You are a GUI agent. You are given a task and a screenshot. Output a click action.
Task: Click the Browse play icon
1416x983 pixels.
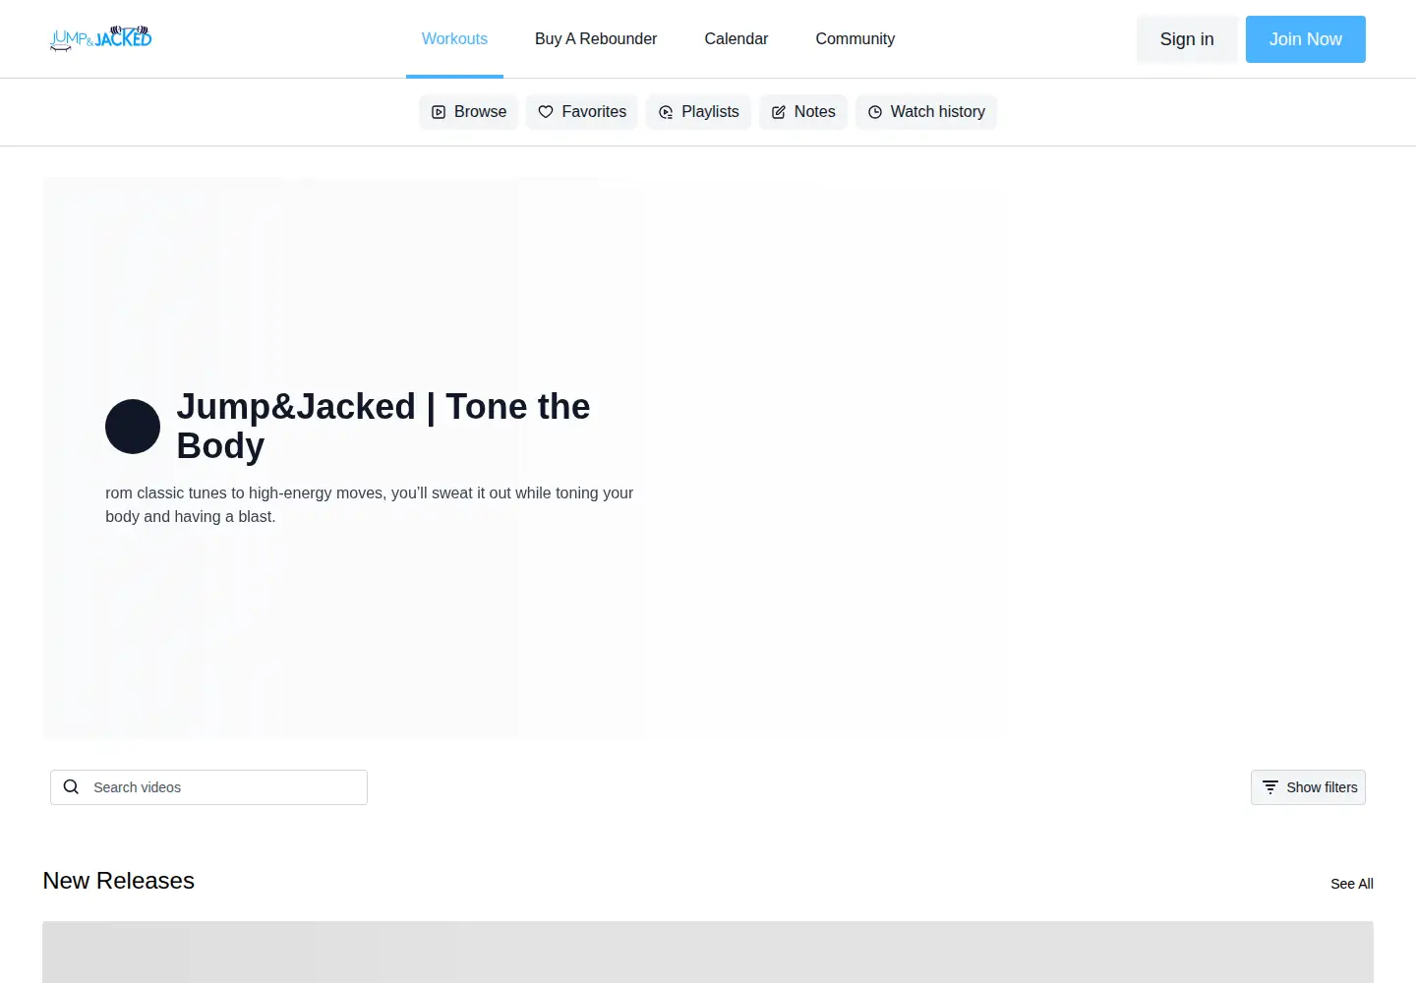(439, 112)
